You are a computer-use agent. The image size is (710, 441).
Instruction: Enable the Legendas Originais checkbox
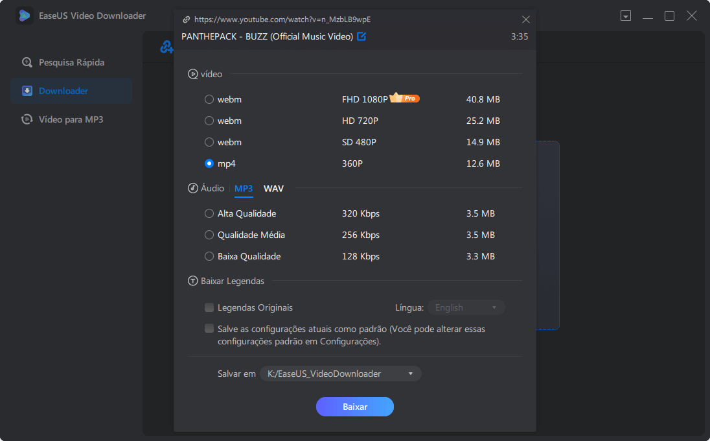[209, 308]
